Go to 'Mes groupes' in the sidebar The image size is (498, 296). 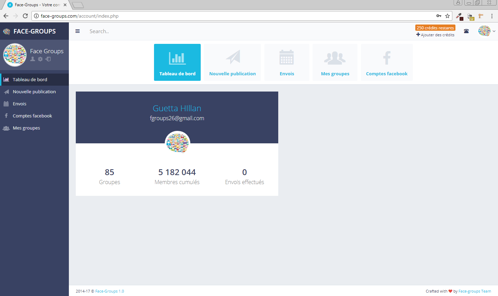coord(26,128)
